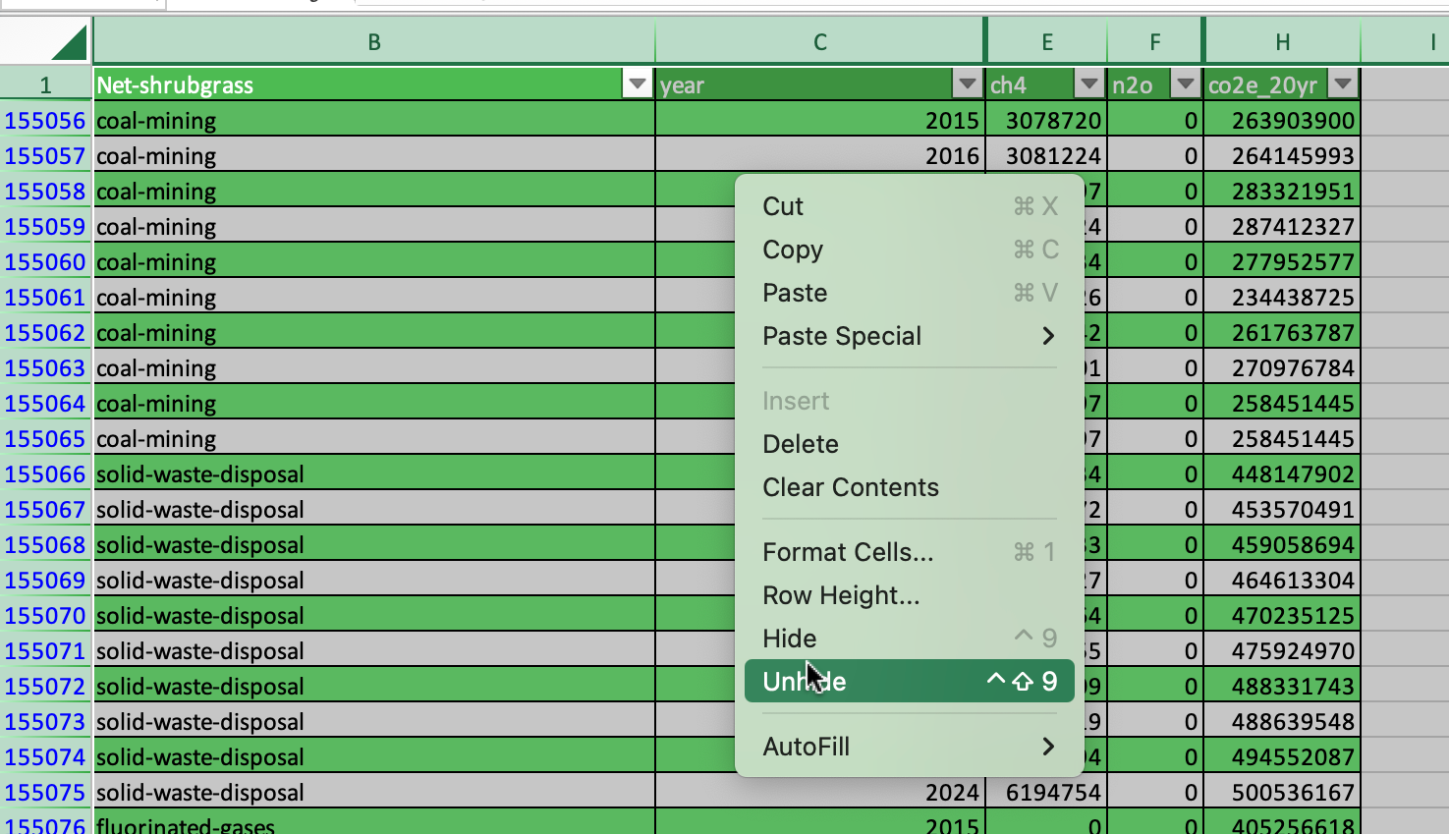
Task: Click ch4 cell with value 3078720
Action: click(1046, 121)
